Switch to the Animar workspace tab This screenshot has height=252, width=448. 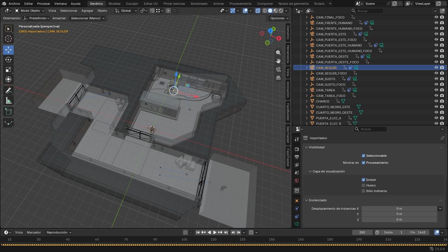(x=219, y=3)
